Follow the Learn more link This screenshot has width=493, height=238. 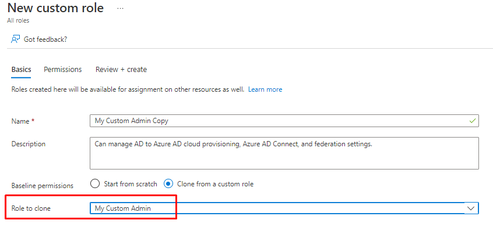click(x=265, y=89)
